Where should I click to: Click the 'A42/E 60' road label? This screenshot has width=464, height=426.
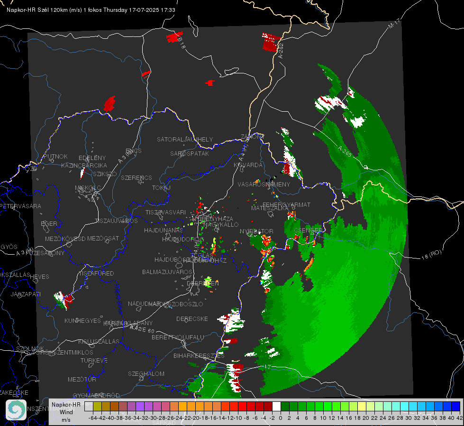tap(142, 329)
